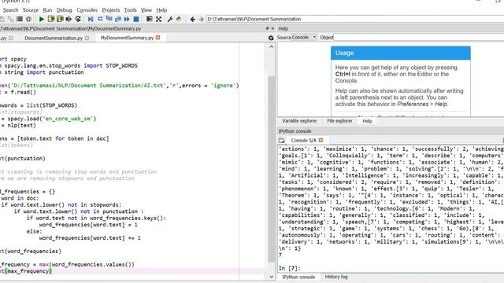Open the file list icon in the toolbar
The image size is (504, 283).
[20, 19]
